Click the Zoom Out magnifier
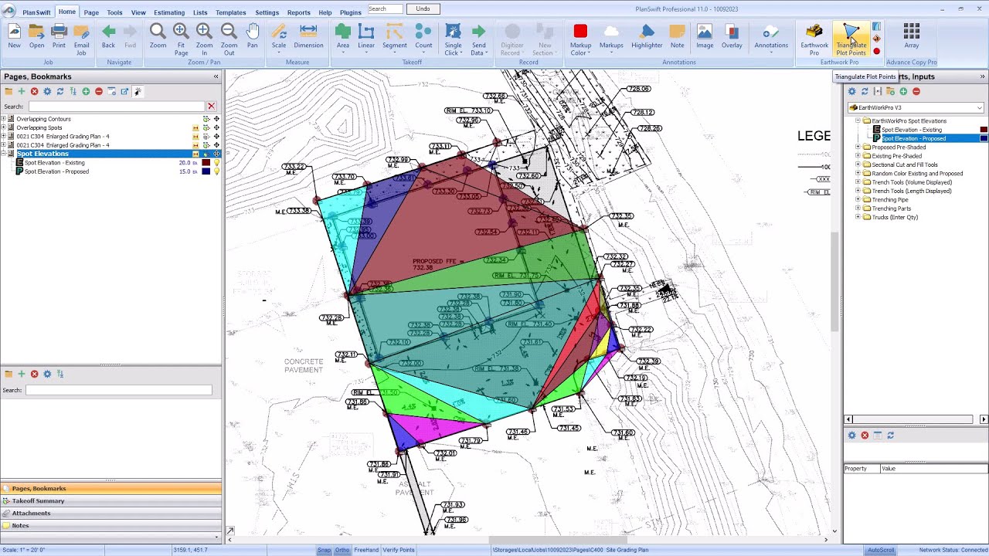The height and width of the screenshot is (556, 989). pyautogui.click(x=229, y=39)
